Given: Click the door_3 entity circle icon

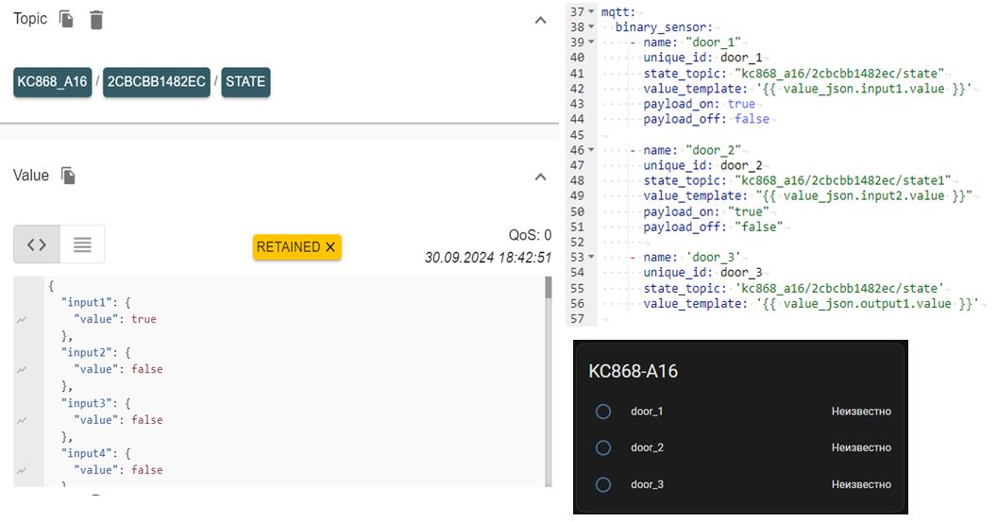Looking at the screenshot, I should coord(603,485).
